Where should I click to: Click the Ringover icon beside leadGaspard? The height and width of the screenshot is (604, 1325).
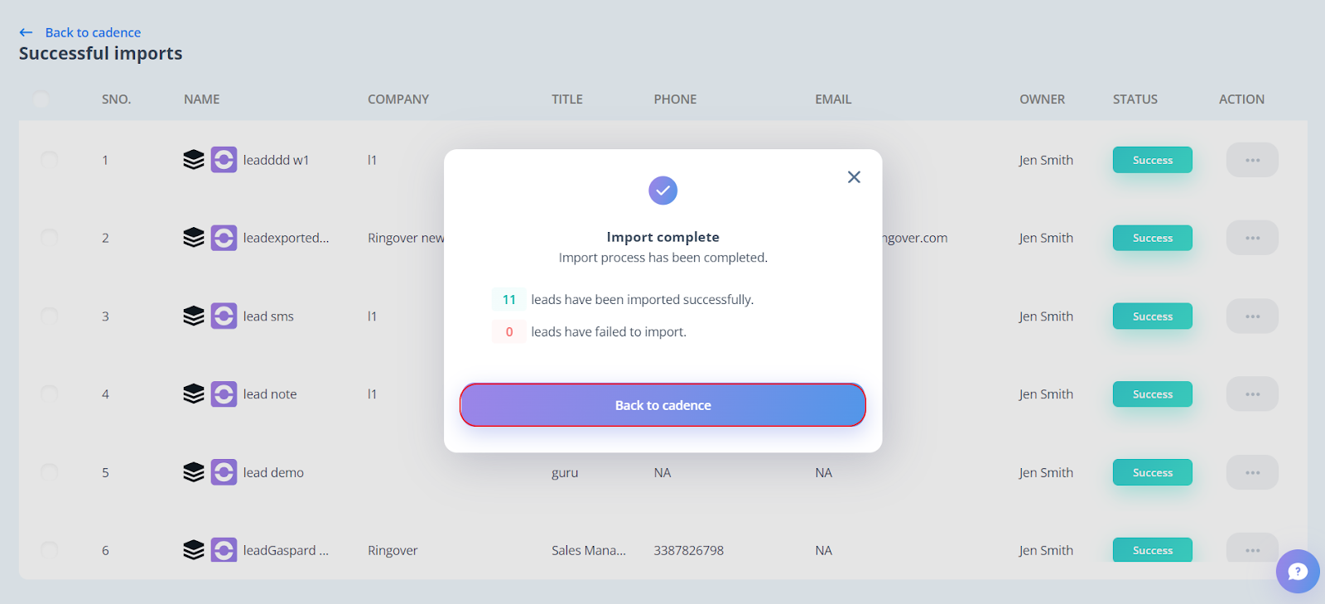(224, 549)
